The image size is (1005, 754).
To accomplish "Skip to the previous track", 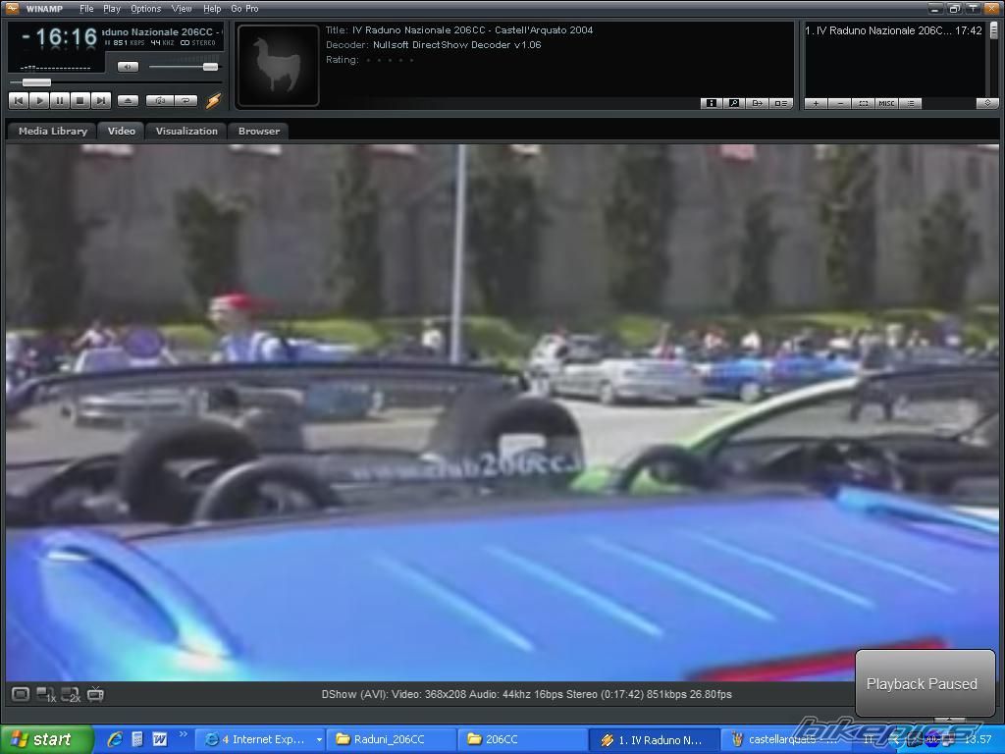I will [x=19, y=100].
